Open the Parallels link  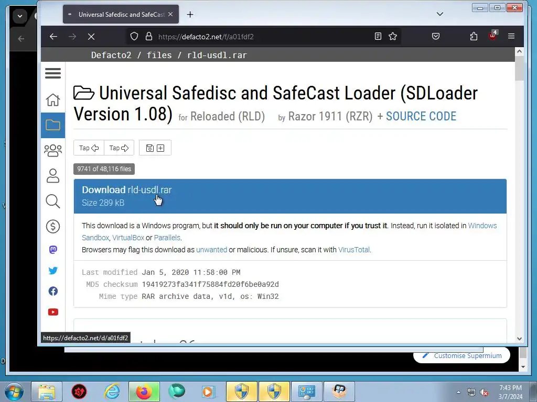point(167,238)
